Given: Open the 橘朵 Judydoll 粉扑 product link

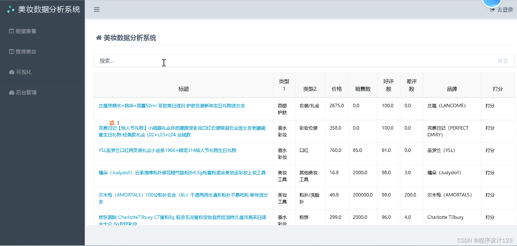Looking at the screenshot, I should point(182,173).
